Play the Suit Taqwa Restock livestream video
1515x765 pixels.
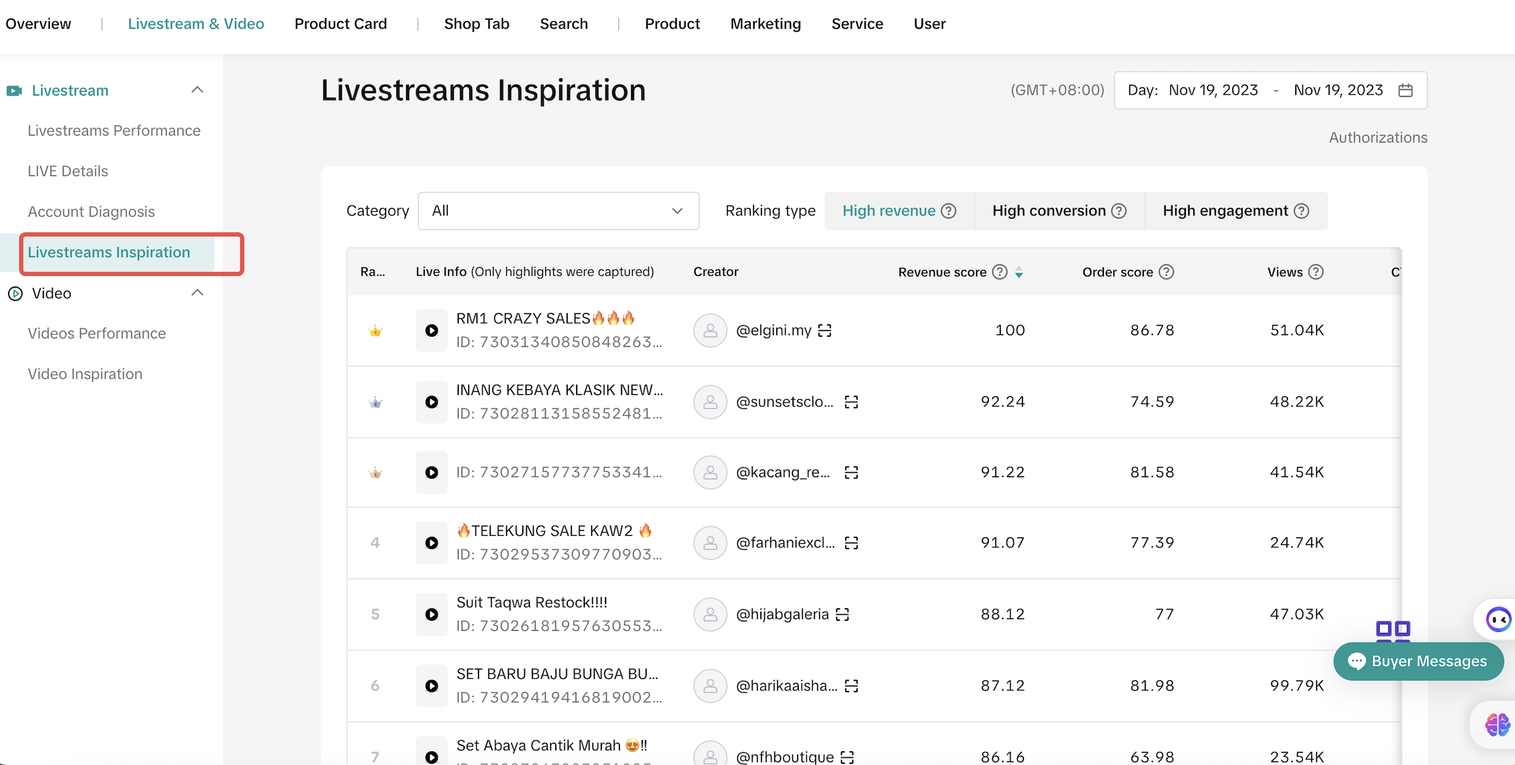(431, 614)
